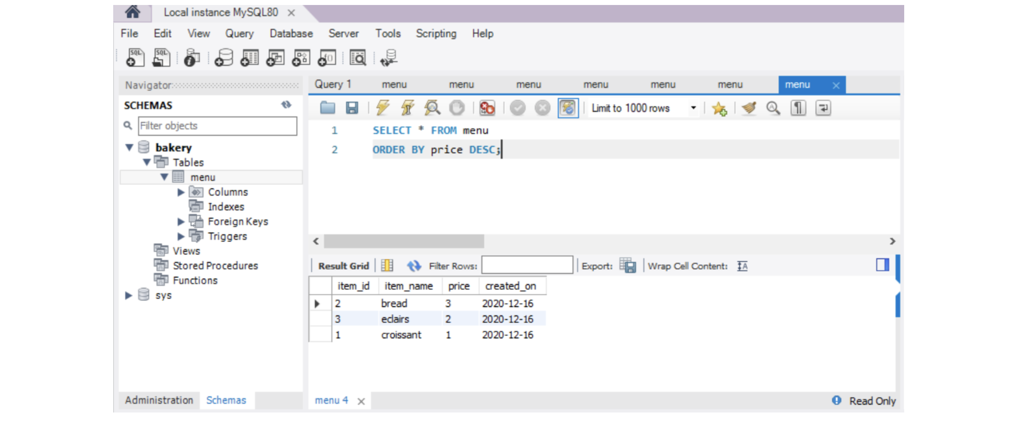
Task: Click the Open SQL script folder icon
Action: (x=328, y=108)
